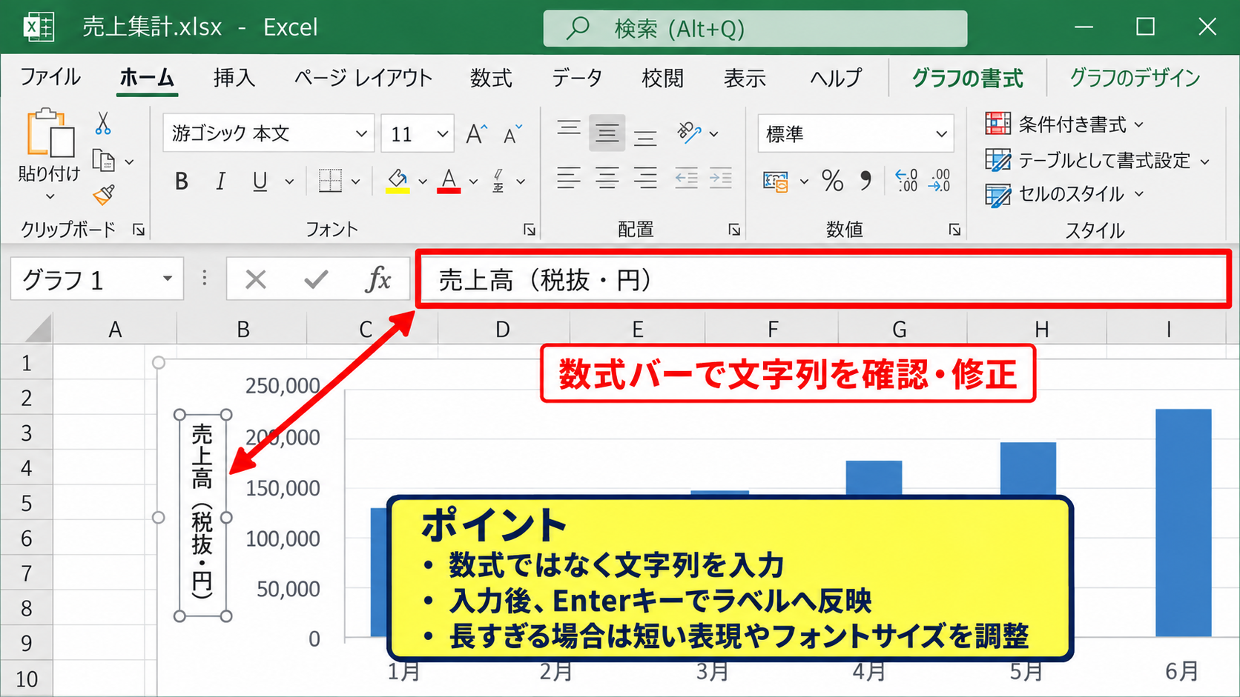The height and width of the screenshot is (697, 1240).
Task: Click the 検索 (Alt+Q) search box
Action: point(755,28)
